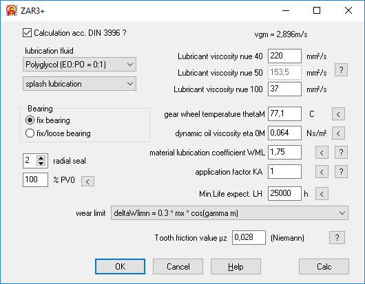The height and width of the screenshot is (284, 365).
Task: Confirm the dialog with OK
Action: coord(120,267)
